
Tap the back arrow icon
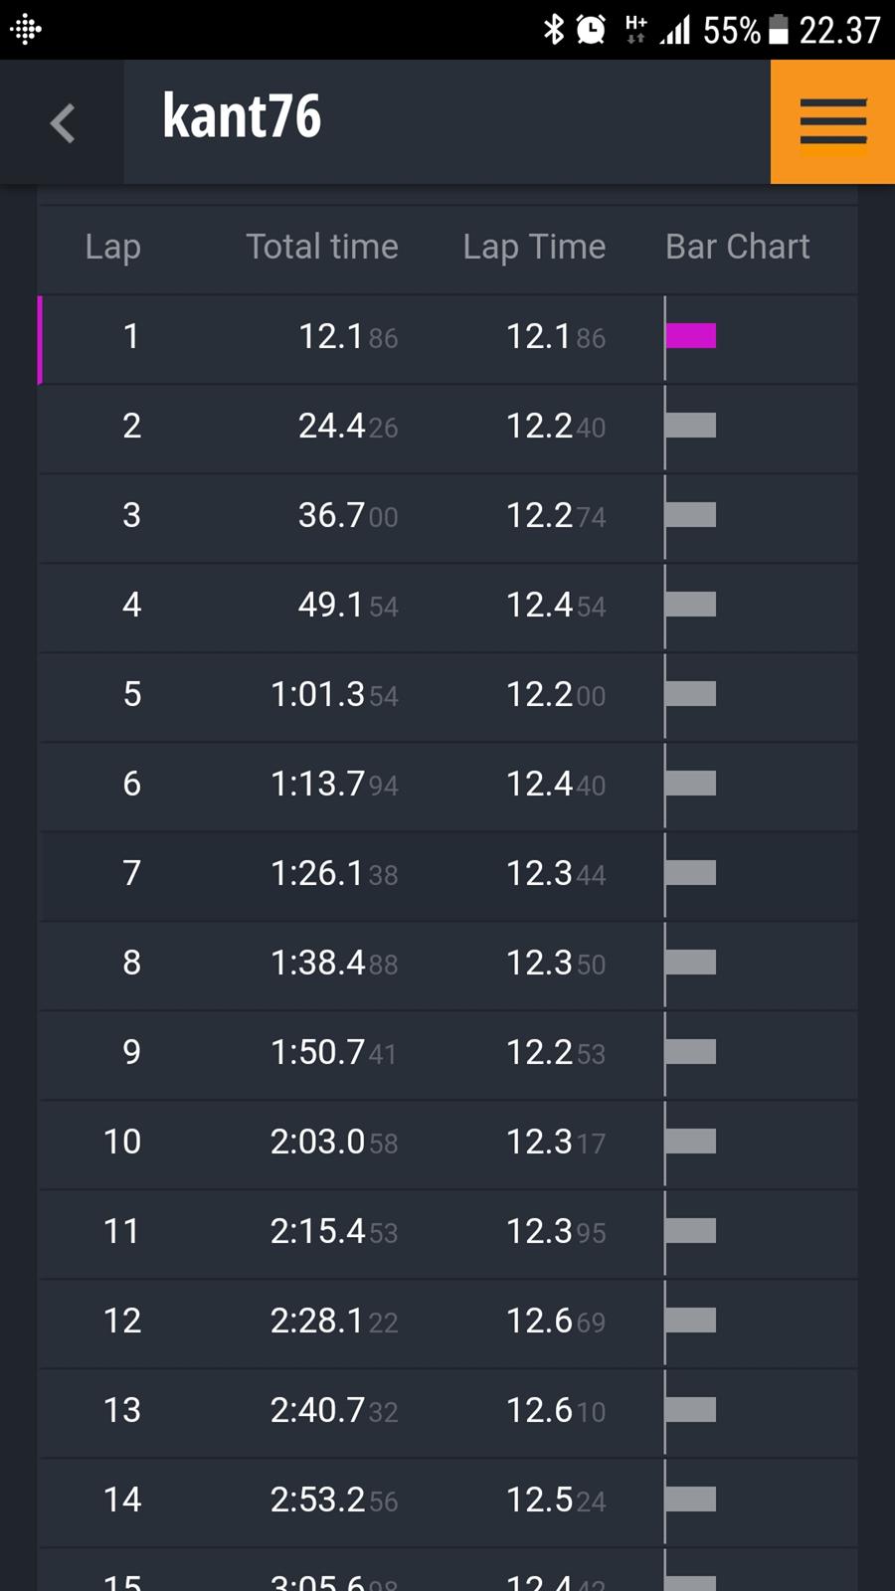pyautogui.click(x=62, y=122)
